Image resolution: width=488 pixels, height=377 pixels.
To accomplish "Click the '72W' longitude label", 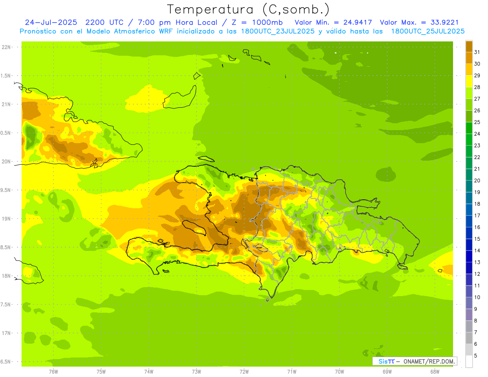I will tap(244, 372).
